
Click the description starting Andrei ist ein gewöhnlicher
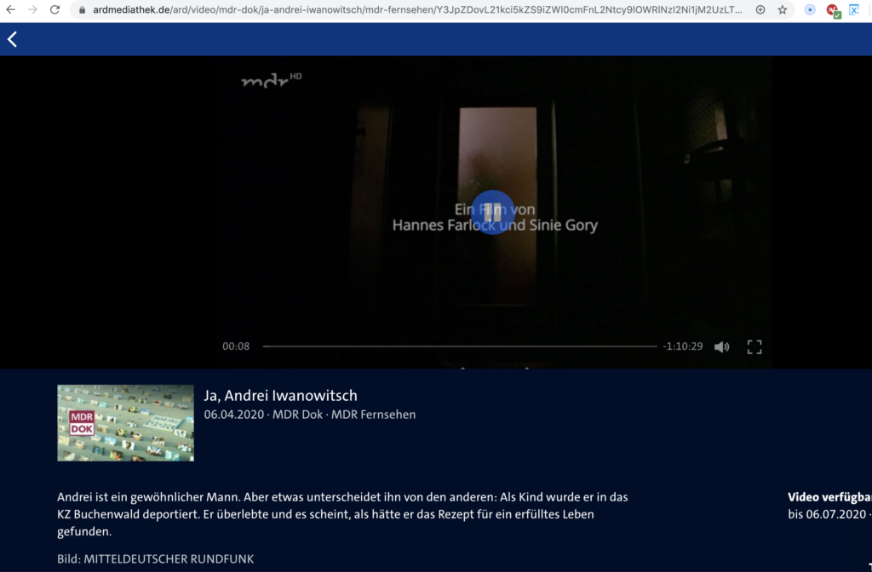tap(342, 514)
